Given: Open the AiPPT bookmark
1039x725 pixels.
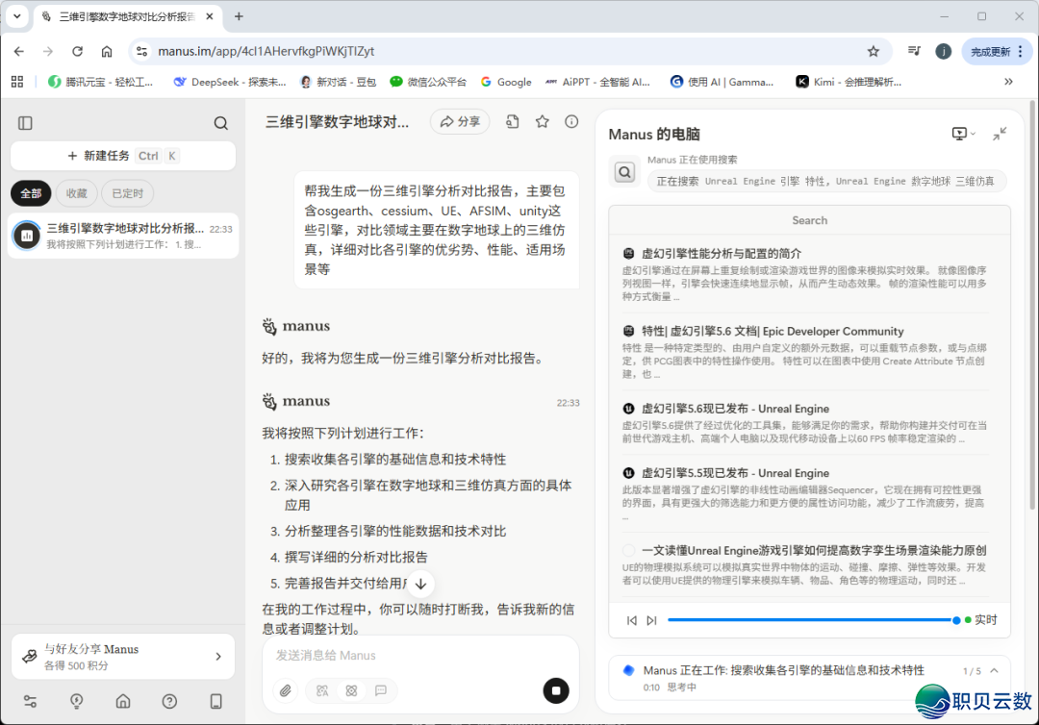Looking at the screenshot, I should (x=597, y=82).
